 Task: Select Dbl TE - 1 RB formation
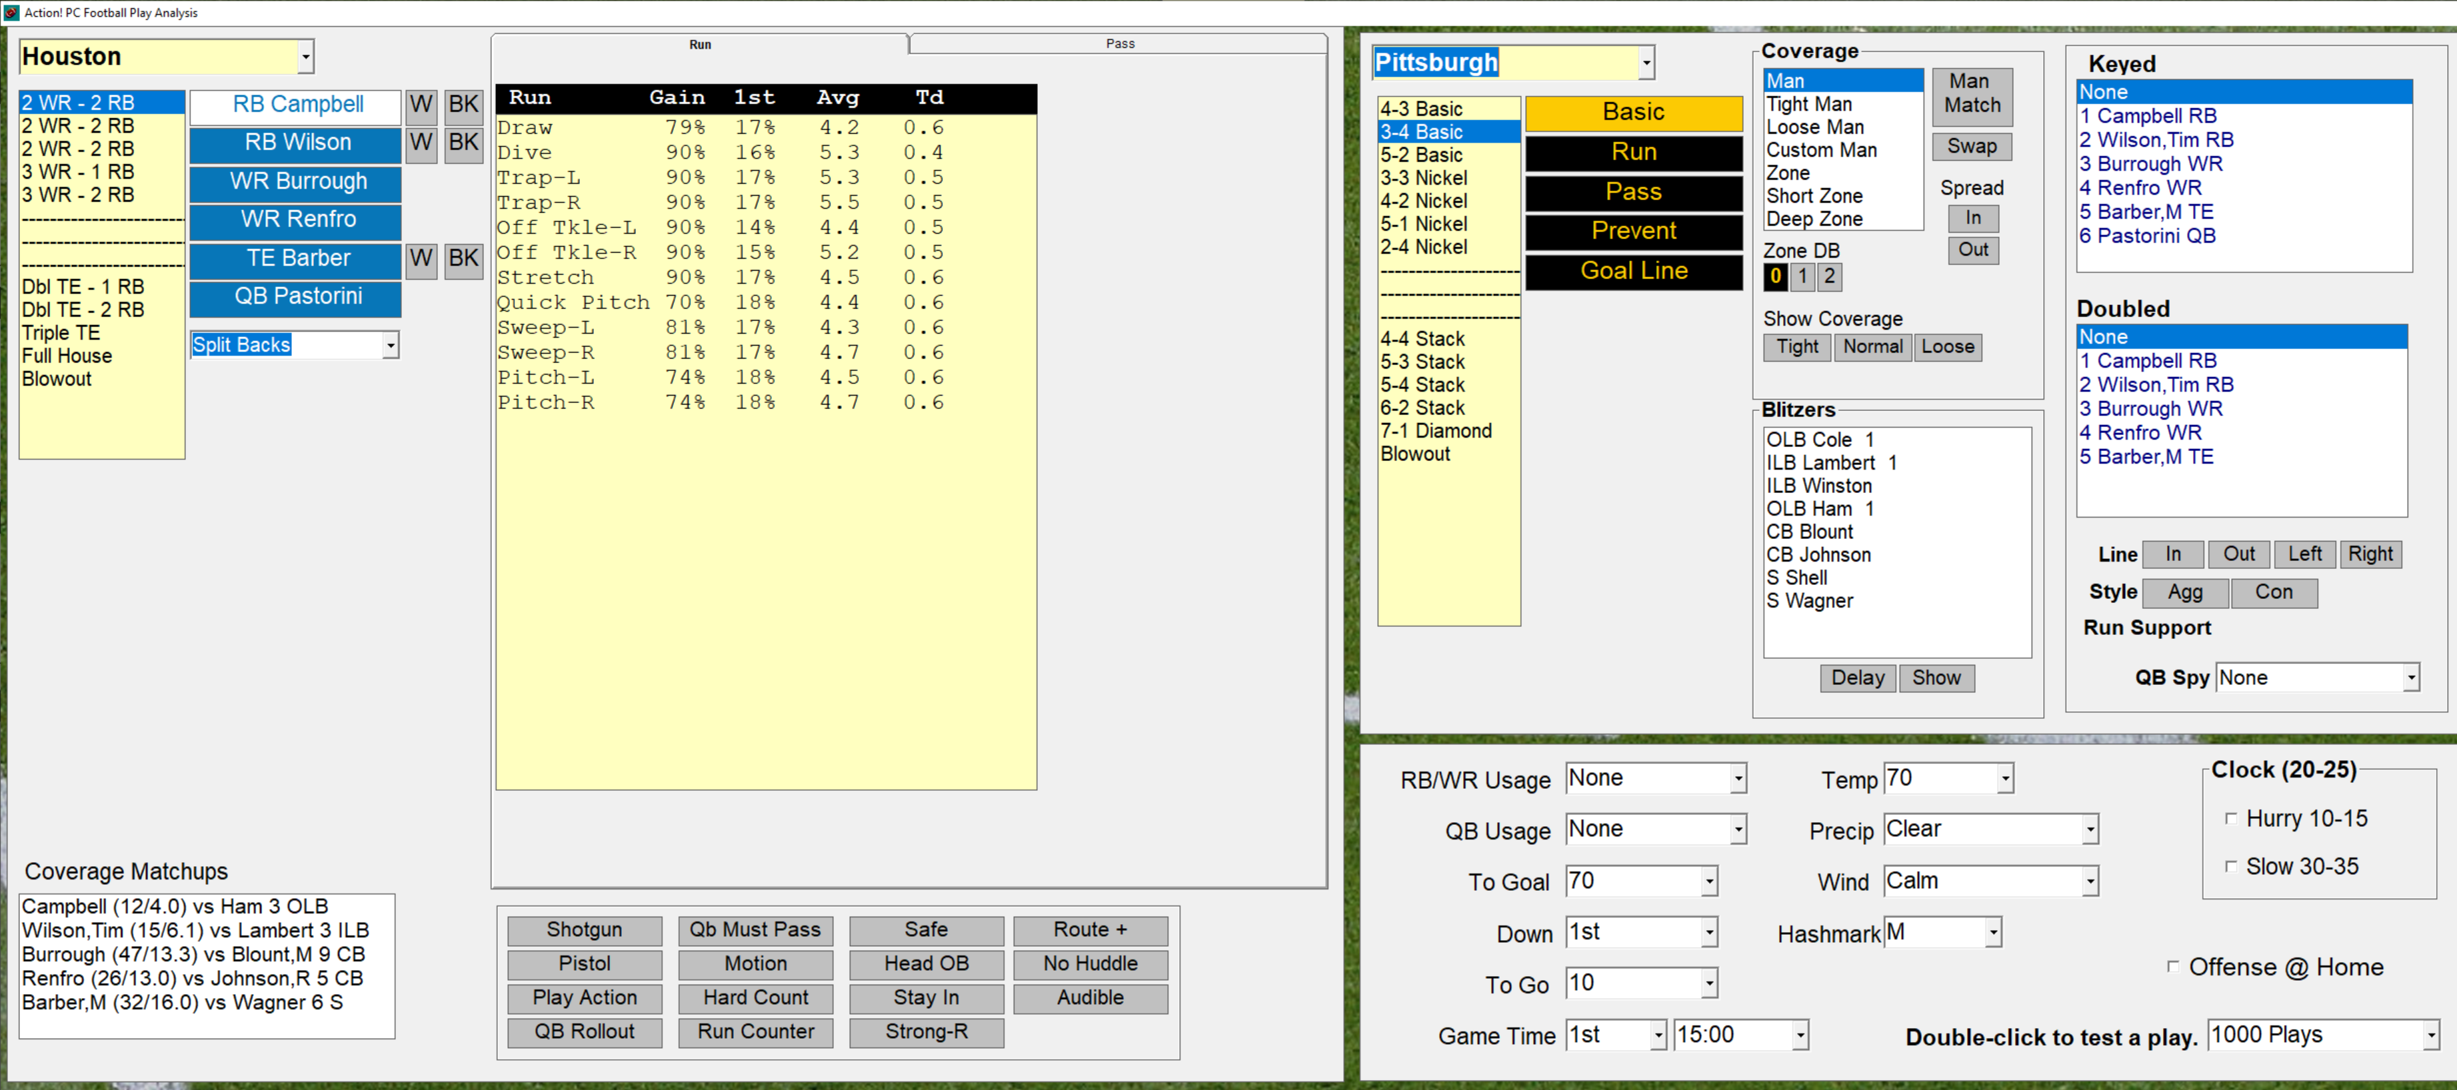tap(101, 287)
